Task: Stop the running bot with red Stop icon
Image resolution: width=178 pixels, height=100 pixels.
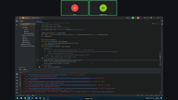Action: pyautogui.click(x=138, y=18)
